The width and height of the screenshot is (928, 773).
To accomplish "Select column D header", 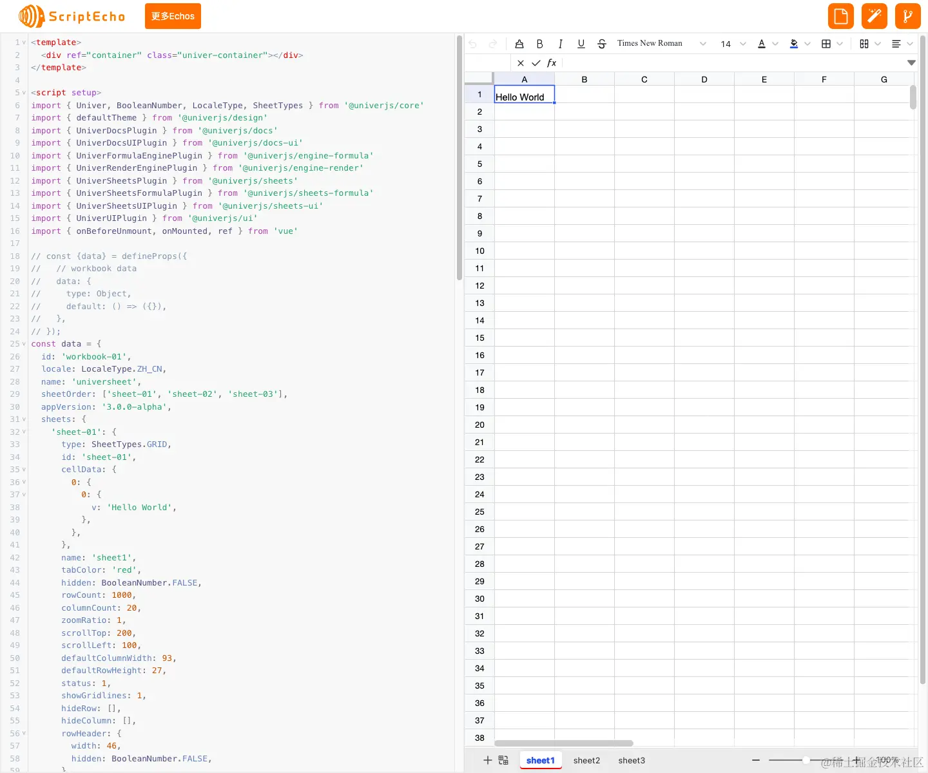I will coord(704,79).
